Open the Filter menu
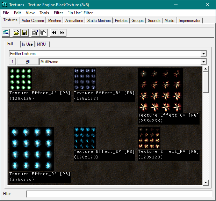 58,13
